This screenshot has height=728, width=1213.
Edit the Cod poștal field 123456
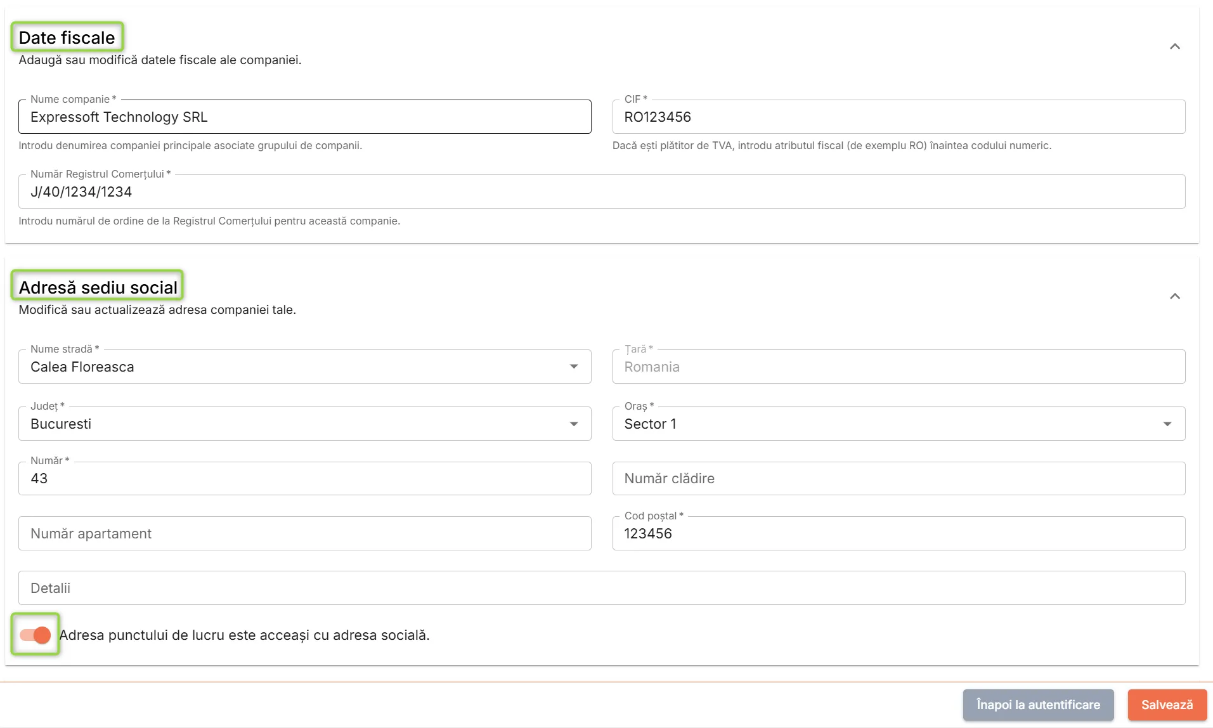[898, 533]
